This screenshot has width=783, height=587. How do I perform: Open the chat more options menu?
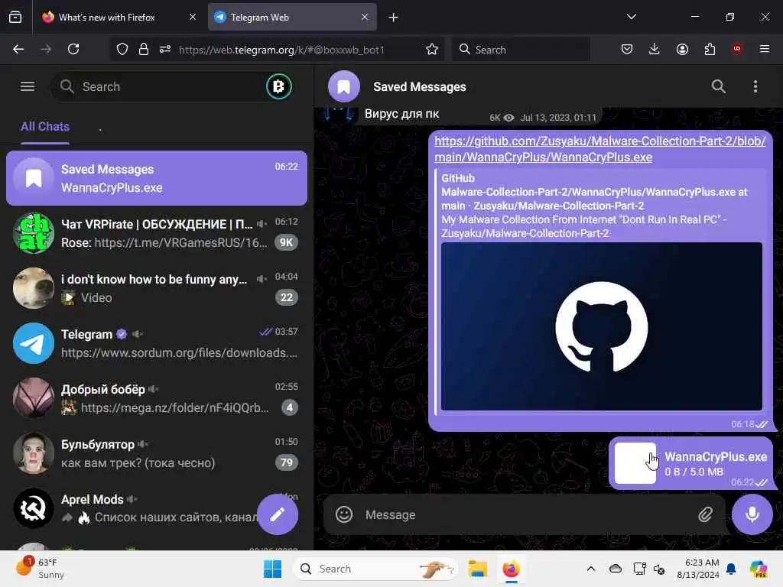755,86
